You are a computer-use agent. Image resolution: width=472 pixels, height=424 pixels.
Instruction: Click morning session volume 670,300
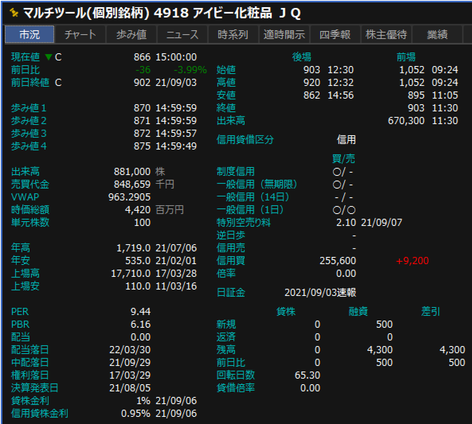coord(406,121)
